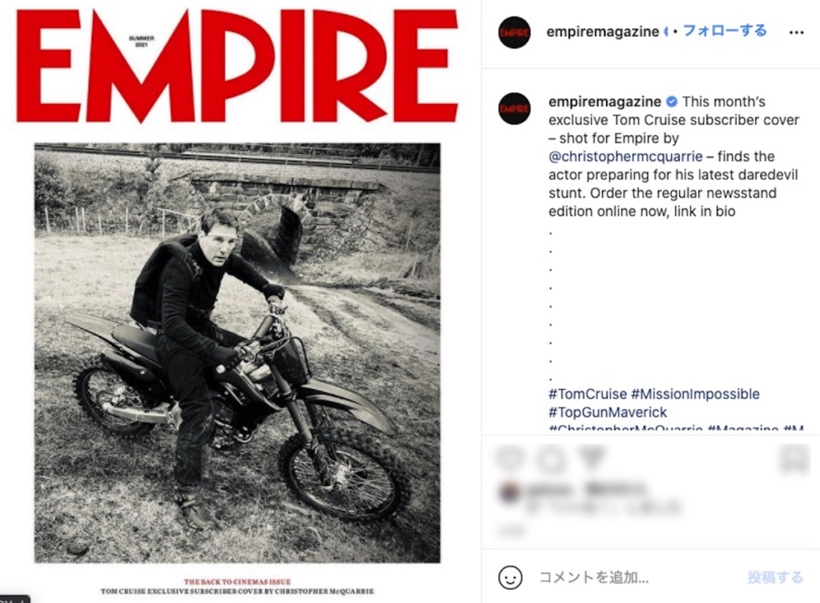Click the Empire profile avatar in header
Image resolution: width=820 pixels, height=603 pixels.
(x=514, y=32)
